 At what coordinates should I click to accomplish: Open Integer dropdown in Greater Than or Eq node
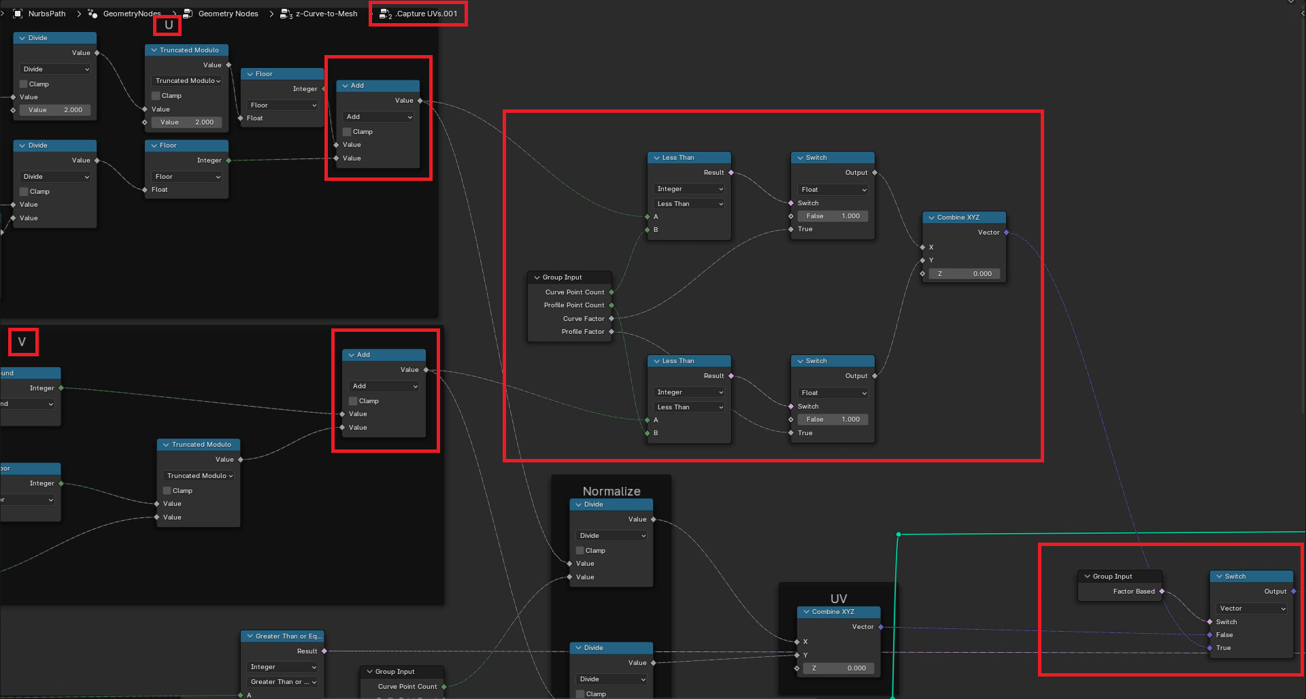click(282, 667)
